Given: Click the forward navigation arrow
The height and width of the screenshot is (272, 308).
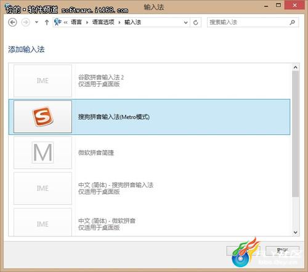Looking at the screenshot, I should [x=26, y=22].
